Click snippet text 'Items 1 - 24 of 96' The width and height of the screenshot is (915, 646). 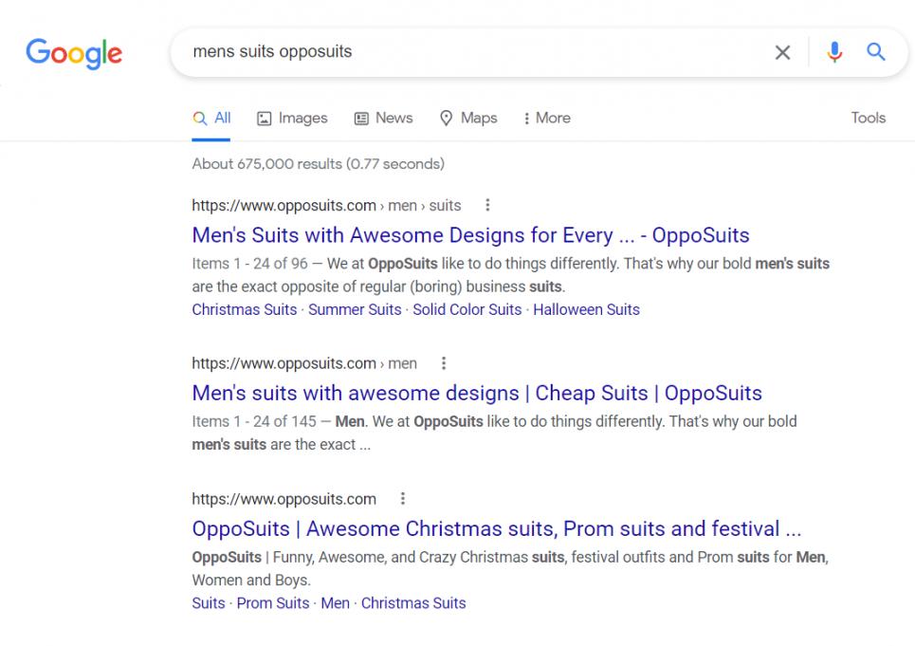pyautogui.click(x=249, y=264)
